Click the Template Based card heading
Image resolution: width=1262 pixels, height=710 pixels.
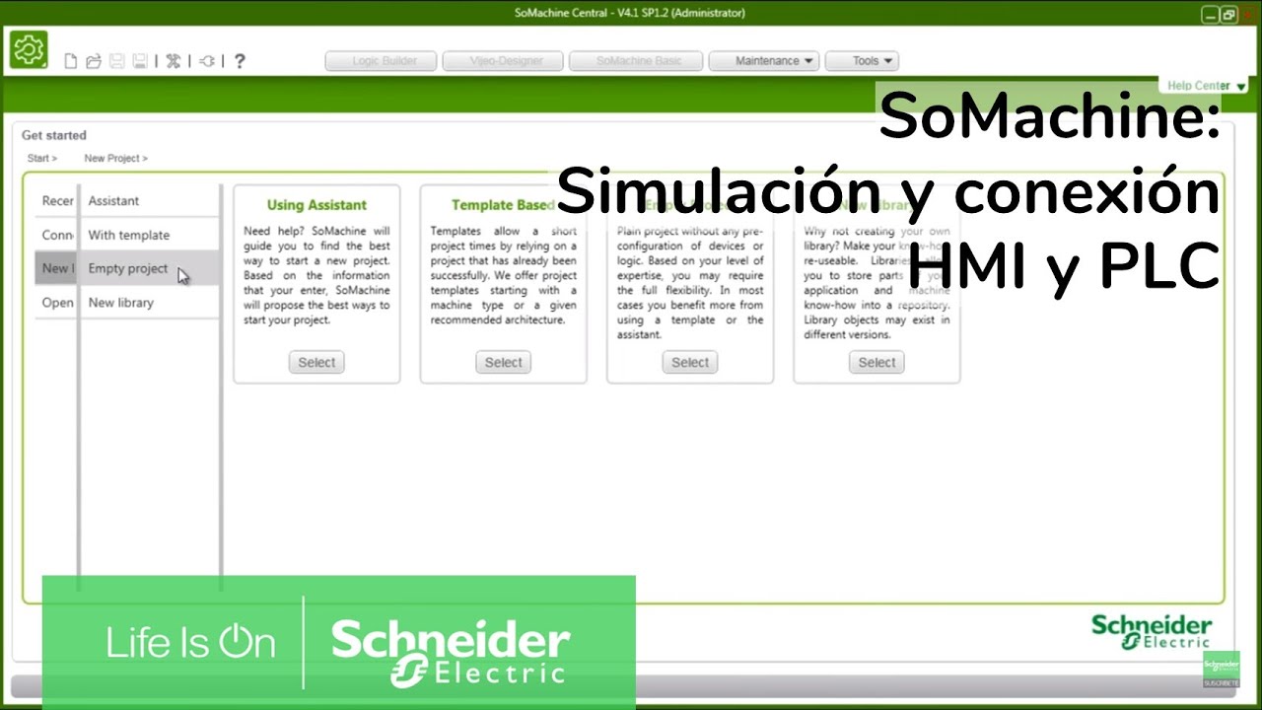[x=504, y=205]
